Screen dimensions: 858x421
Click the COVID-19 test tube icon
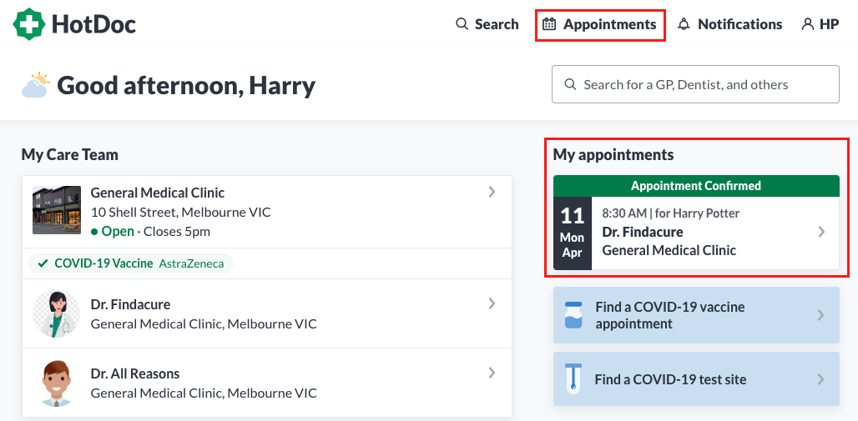573,378
